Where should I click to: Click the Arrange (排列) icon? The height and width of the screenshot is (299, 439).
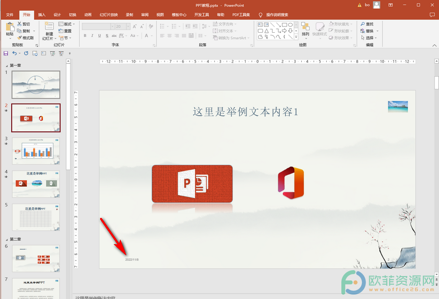point(305,26)
